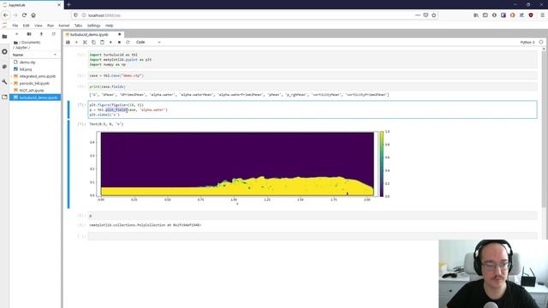
Task: Close the turbulucid_demo.ipynb tab with its dot icon
Action: 120,34
